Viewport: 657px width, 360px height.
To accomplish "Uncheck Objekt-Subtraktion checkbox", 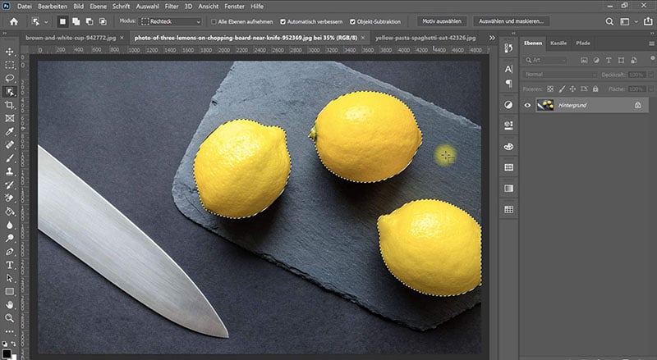I will coord(353,22).
